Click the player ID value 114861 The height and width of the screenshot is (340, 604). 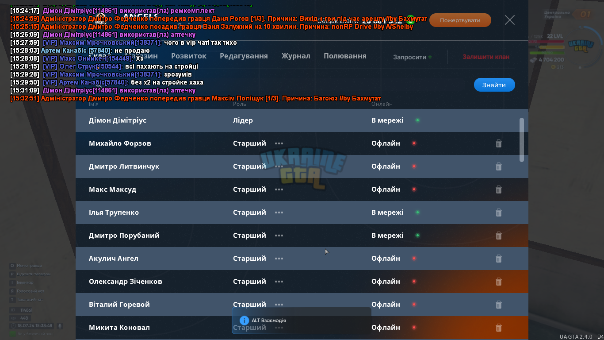pyautogui.click(x=27, y=310)
